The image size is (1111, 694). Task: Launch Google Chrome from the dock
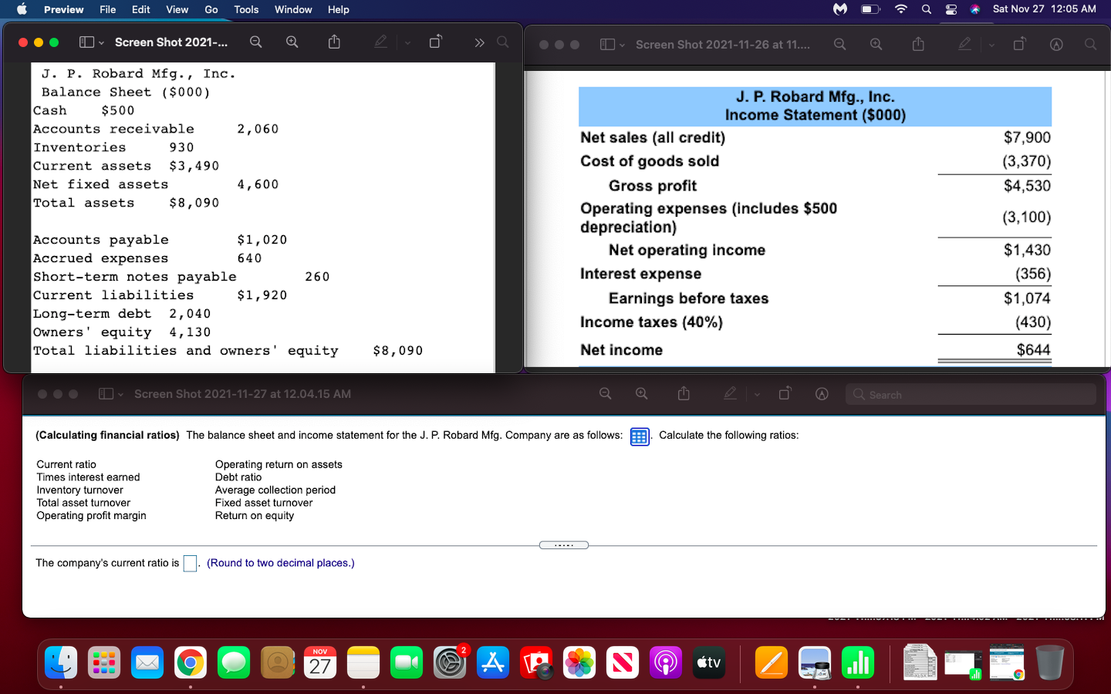191,662
